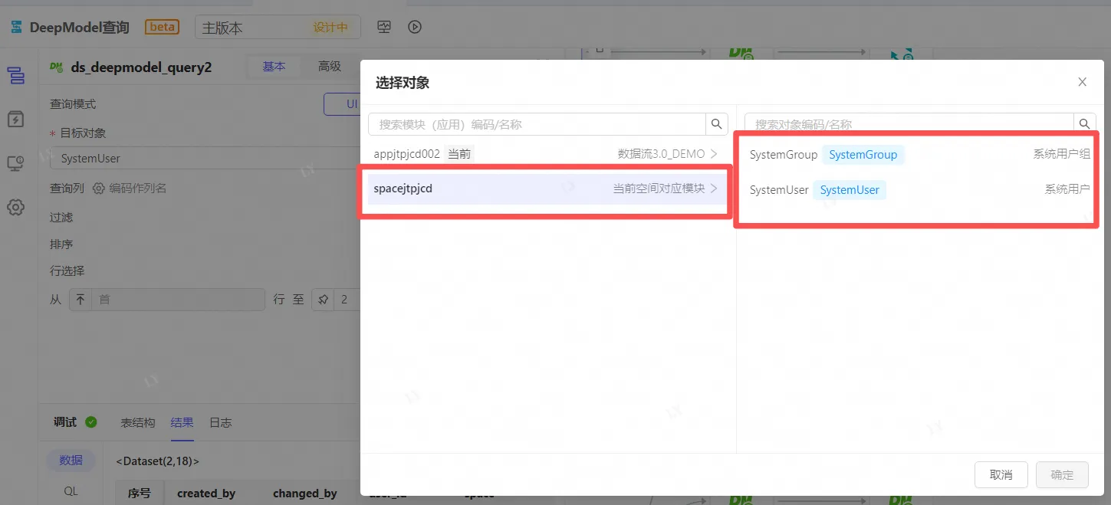The width and height of the screenshot is (1111, 505).
Task: Open settings gear in left sidebar
Action: (16, 208)
